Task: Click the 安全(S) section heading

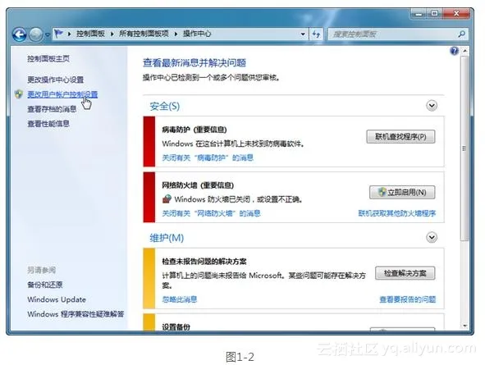Action: 165,107
